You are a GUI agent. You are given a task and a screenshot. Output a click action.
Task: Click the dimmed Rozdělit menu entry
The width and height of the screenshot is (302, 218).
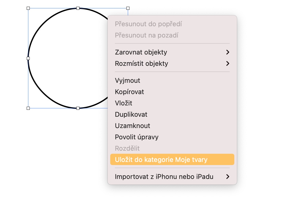coord(127,148)
